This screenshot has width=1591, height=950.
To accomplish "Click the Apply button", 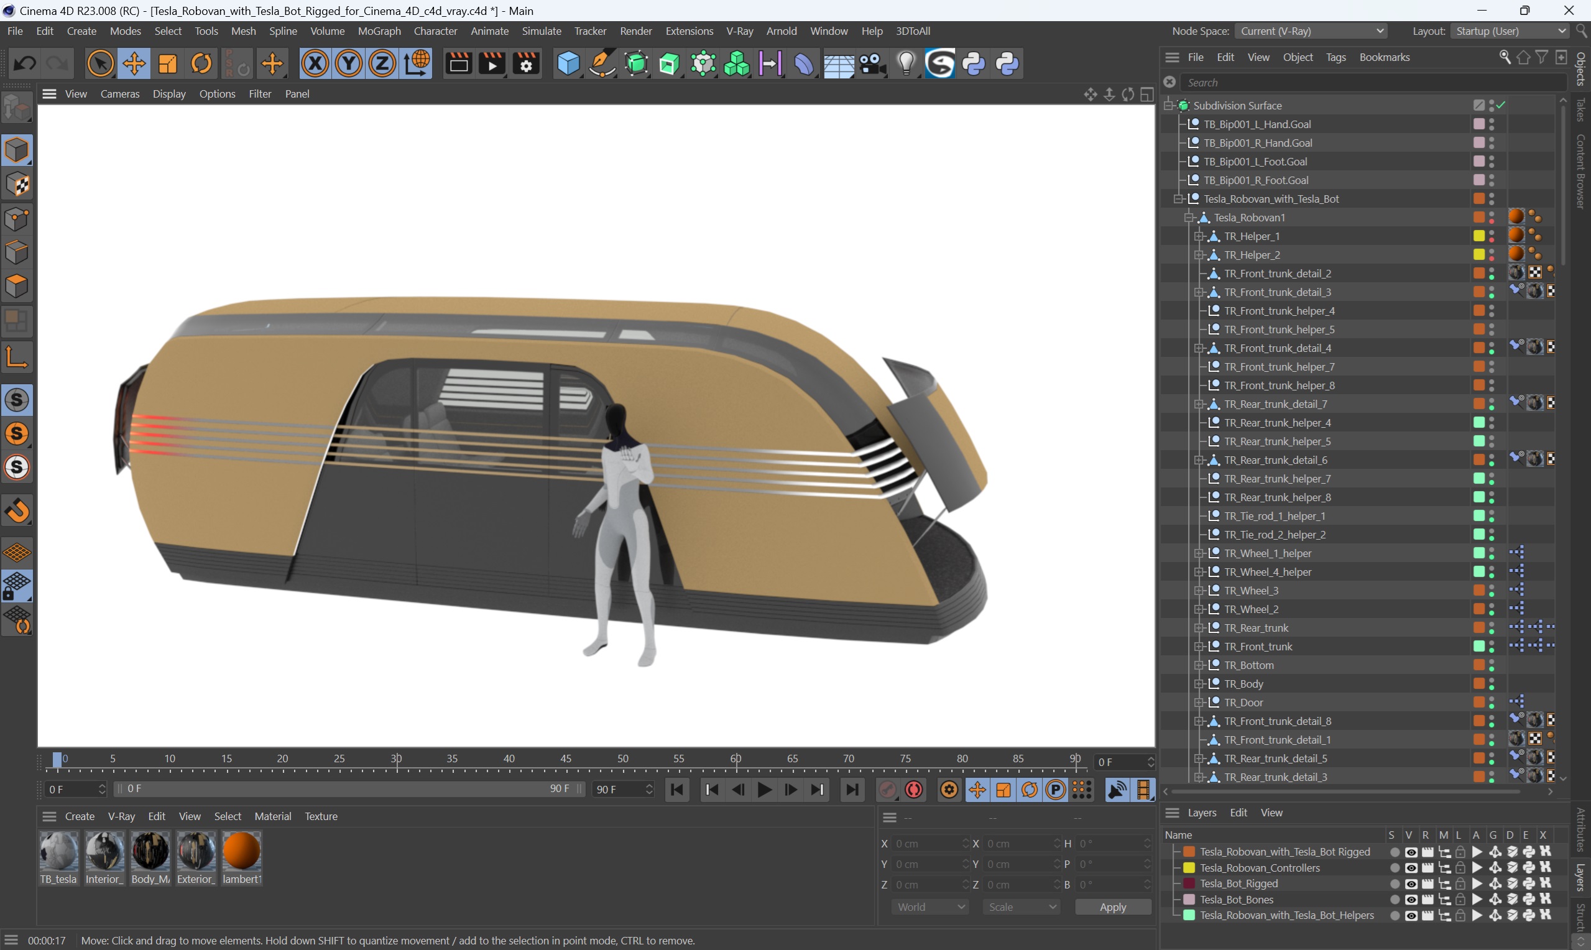I will (x=1113, y=907).
